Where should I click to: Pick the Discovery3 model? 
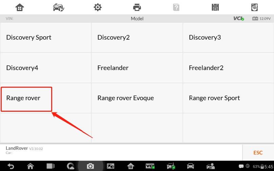click(x=229, y=38)
